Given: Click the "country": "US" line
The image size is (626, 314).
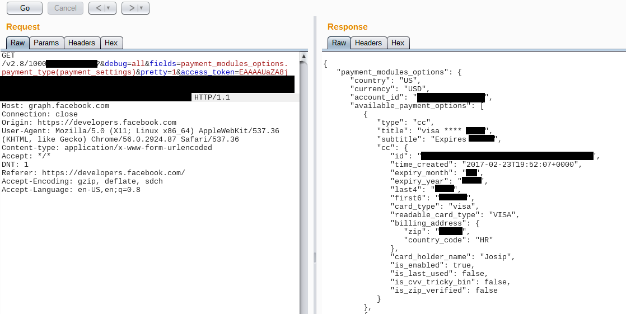Looking at the screenshot, I should (x=385, y=81).
